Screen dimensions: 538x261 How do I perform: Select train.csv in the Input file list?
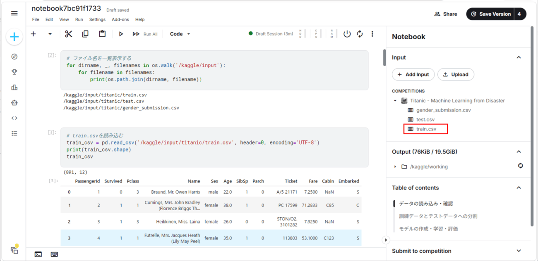425,129
